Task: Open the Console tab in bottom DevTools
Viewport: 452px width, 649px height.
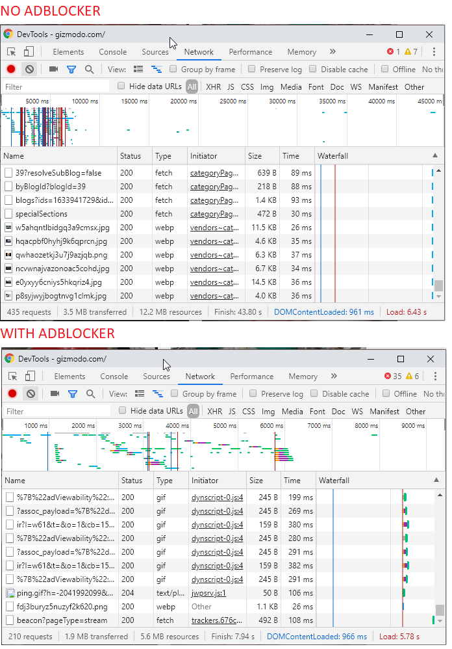Action: [114, 377]
